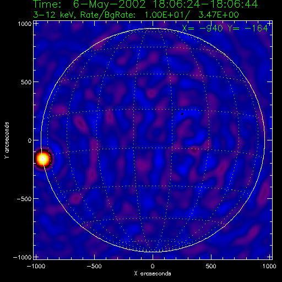This screenshot has width=282, height=282.
Task: Click the 3-12 keV Rate/BgRate label
Action: [136, 15]
